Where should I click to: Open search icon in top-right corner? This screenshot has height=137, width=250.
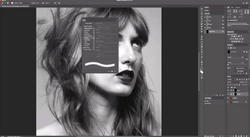point(243,3)
